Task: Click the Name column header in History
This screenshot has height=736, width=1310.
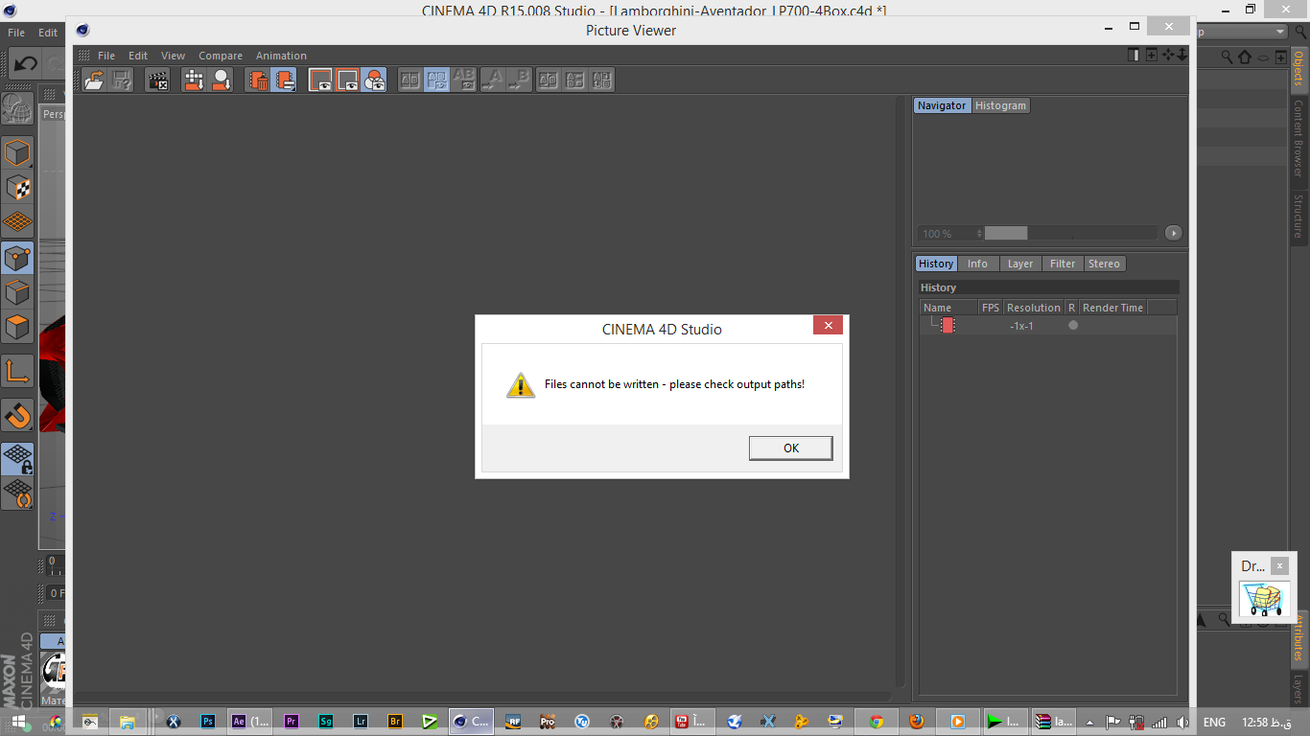Action: point(949,308)
